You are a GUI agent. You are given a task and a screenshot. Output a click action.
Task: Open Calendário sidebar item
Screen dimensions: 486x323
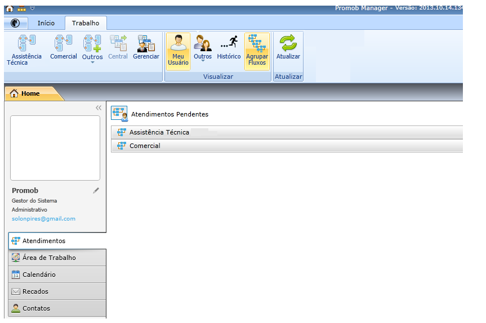tap(57, 275)
